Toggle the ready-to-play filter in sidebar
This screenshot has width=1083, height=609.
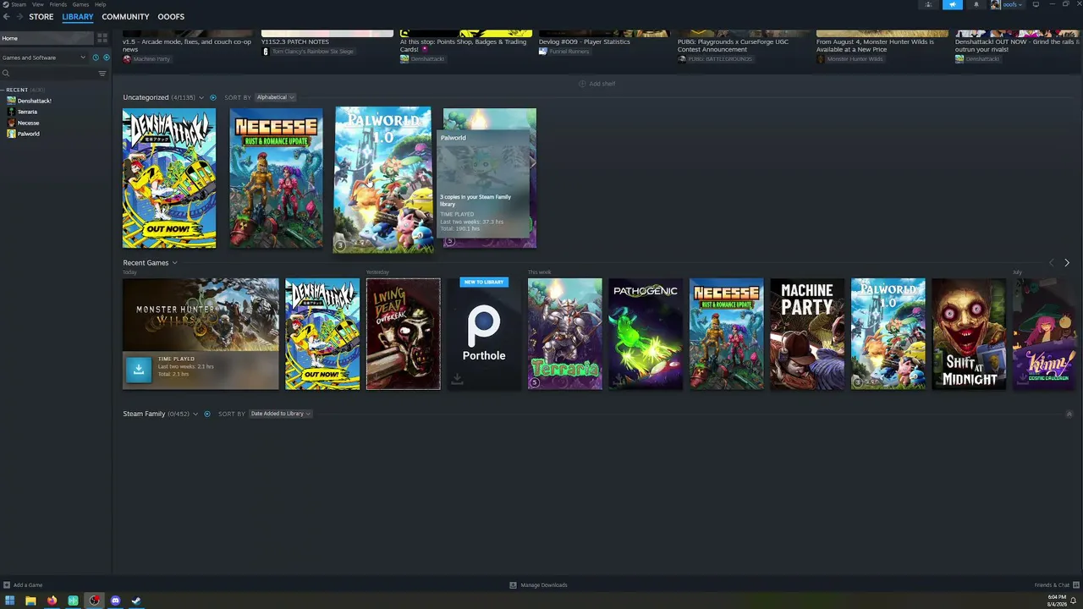106,58
